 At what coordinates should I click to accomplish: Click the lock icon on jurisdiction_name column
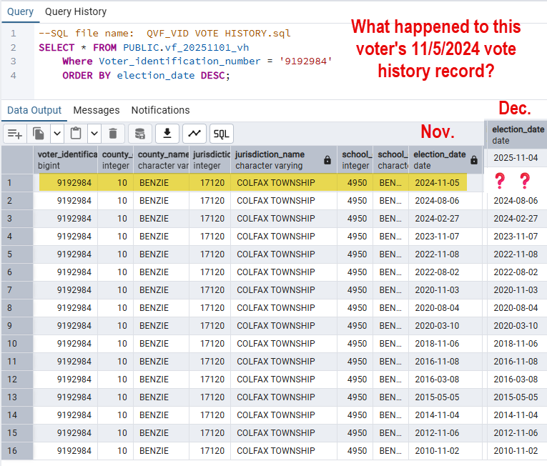point(327,160)
